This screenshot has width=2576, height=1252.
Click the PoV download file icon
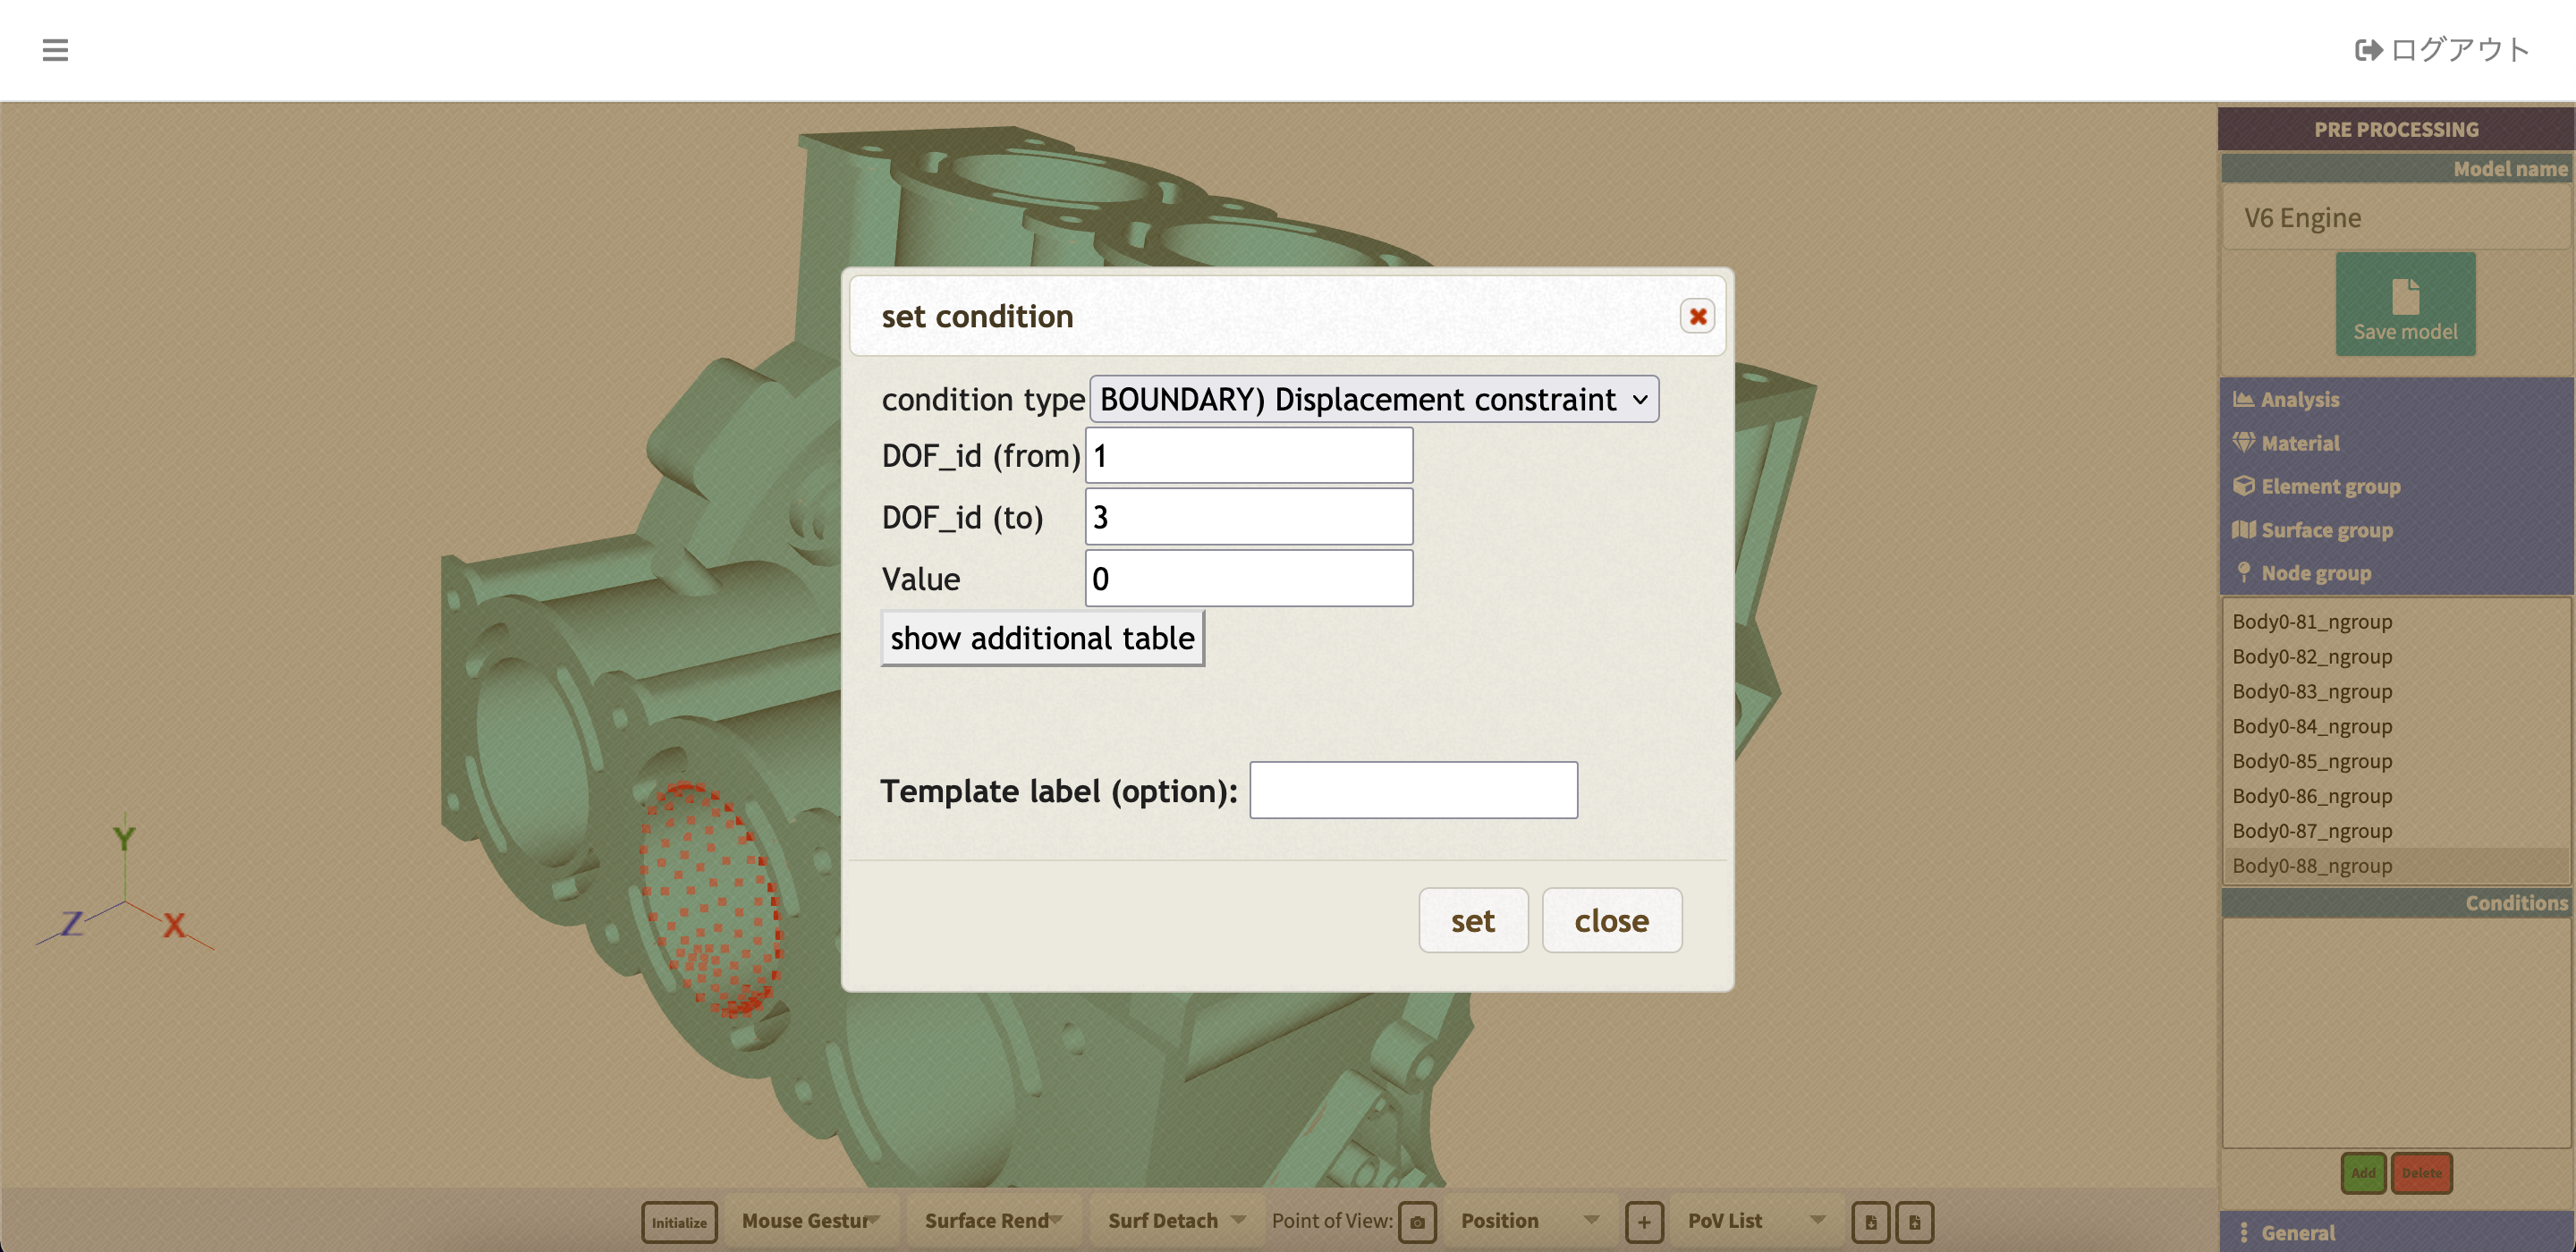click(1870, 1222)
